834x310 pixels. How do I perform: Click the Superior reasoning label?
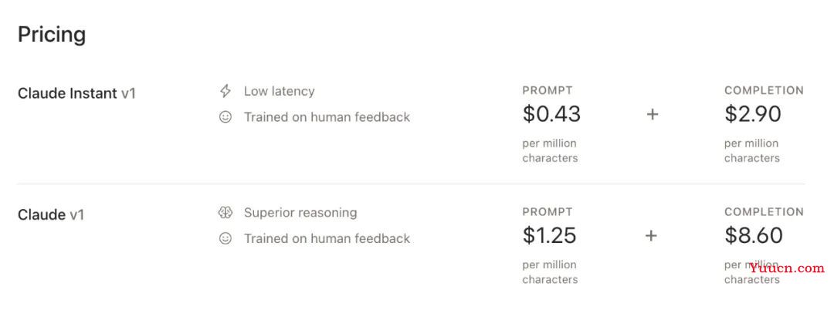(x=300, y=213)
